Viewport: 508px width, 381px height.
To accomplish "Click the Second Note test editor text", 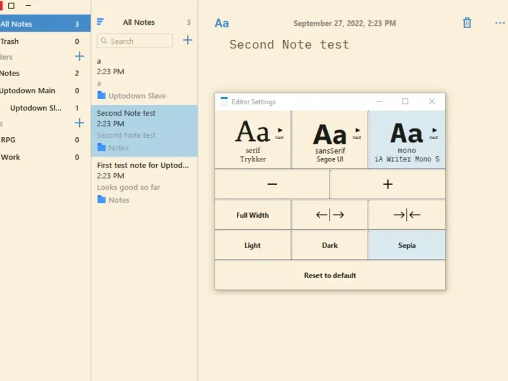I will [290, 44].
